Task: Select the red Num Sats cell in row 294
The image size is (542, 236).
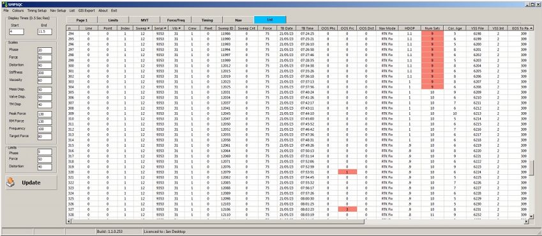Action: pos(432,34)
